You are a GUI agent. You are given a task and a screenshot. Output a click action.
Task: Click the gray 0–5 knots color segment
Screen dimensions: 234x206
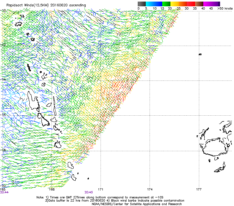[142, 4]
